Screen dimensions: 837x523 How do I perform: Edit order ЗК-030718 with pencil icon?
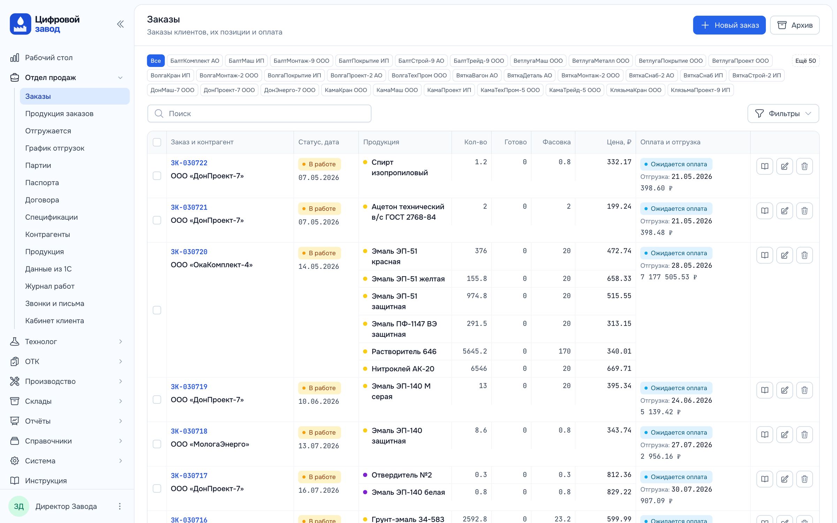click(785, 434)
